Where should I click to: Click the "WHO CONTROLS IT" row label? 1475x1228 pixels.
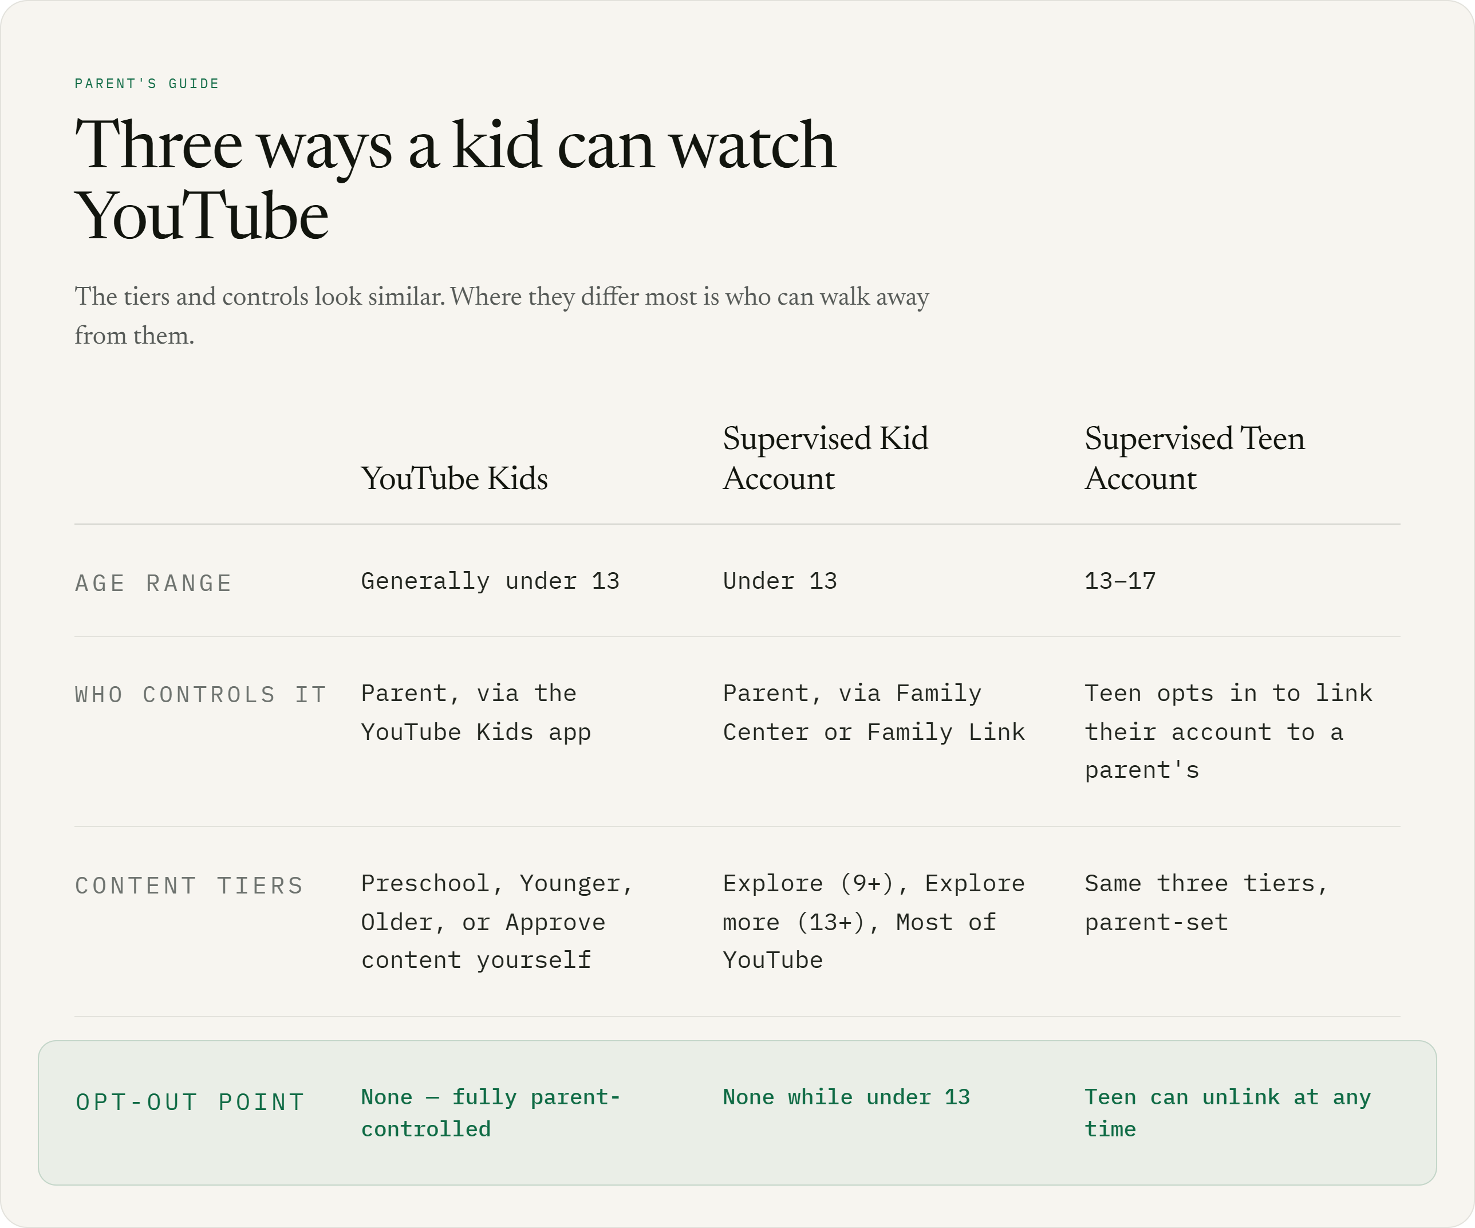tap(201, 695)
